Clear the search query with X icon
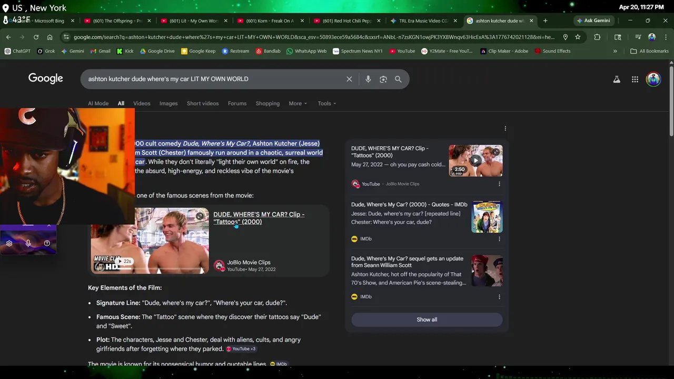Image resolution: width=674 pixels, height=379 pixels. click(349, 79)
